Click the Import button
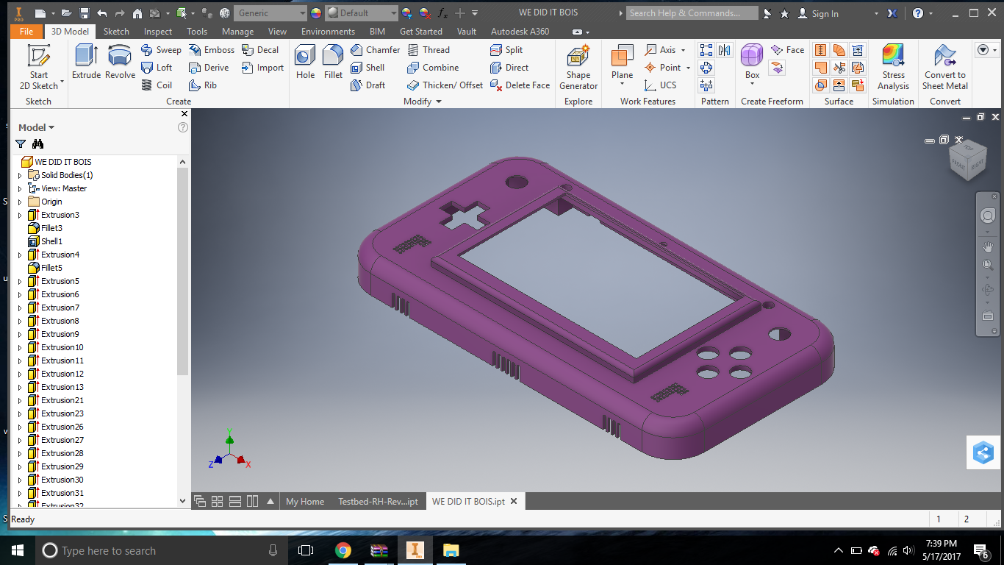Viewport: 1004px width, 565px height. pos(262,68)
